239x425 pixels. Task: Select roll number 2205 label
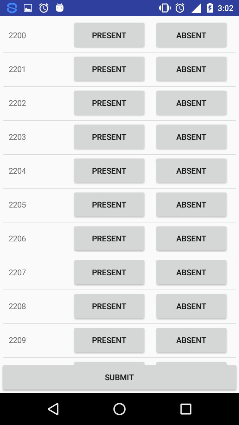[x=17, y=205]
